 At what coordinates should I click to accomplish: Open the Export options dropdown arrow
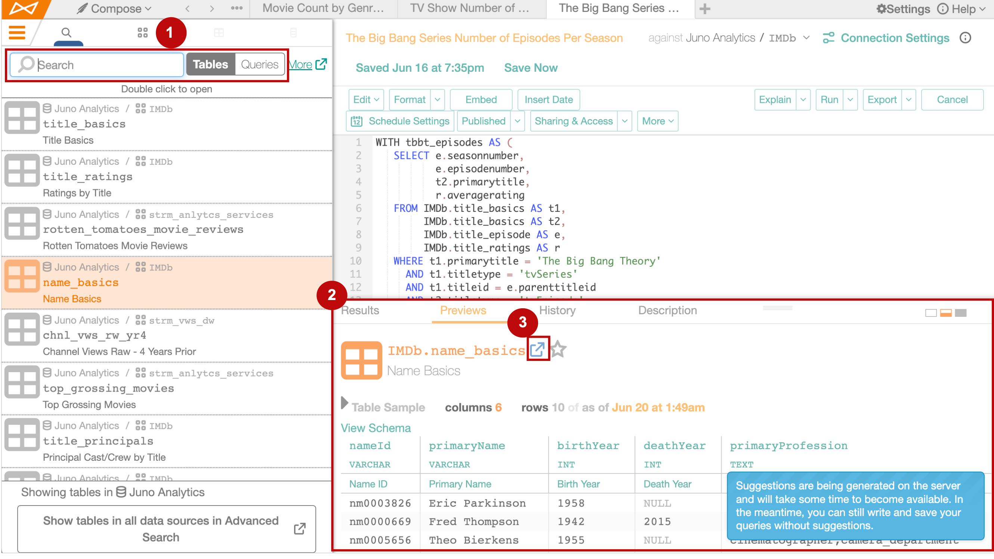(x=909, y=100)
